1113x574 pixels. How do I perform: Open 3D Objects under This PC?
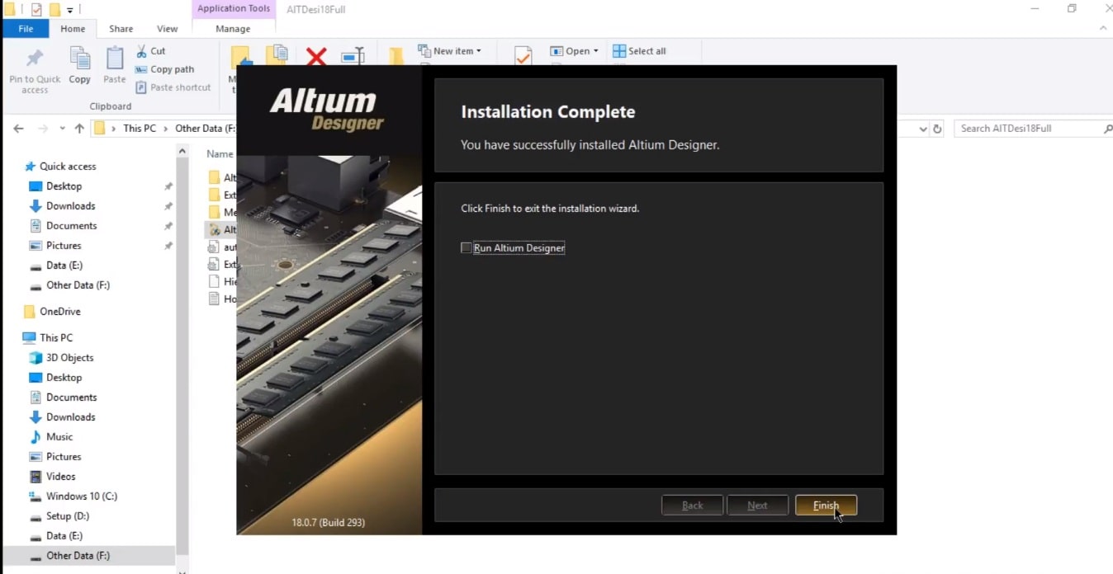pos(69,358)
